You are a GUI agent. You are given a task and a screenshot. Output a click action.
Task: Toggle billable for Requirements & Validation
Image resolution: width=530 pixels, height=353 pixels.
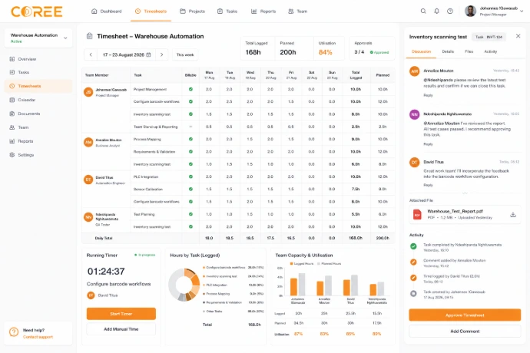coord(190,152)
